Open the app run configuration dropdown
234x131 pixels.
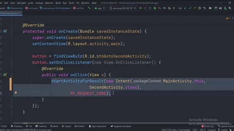click(x=100, y=8)
